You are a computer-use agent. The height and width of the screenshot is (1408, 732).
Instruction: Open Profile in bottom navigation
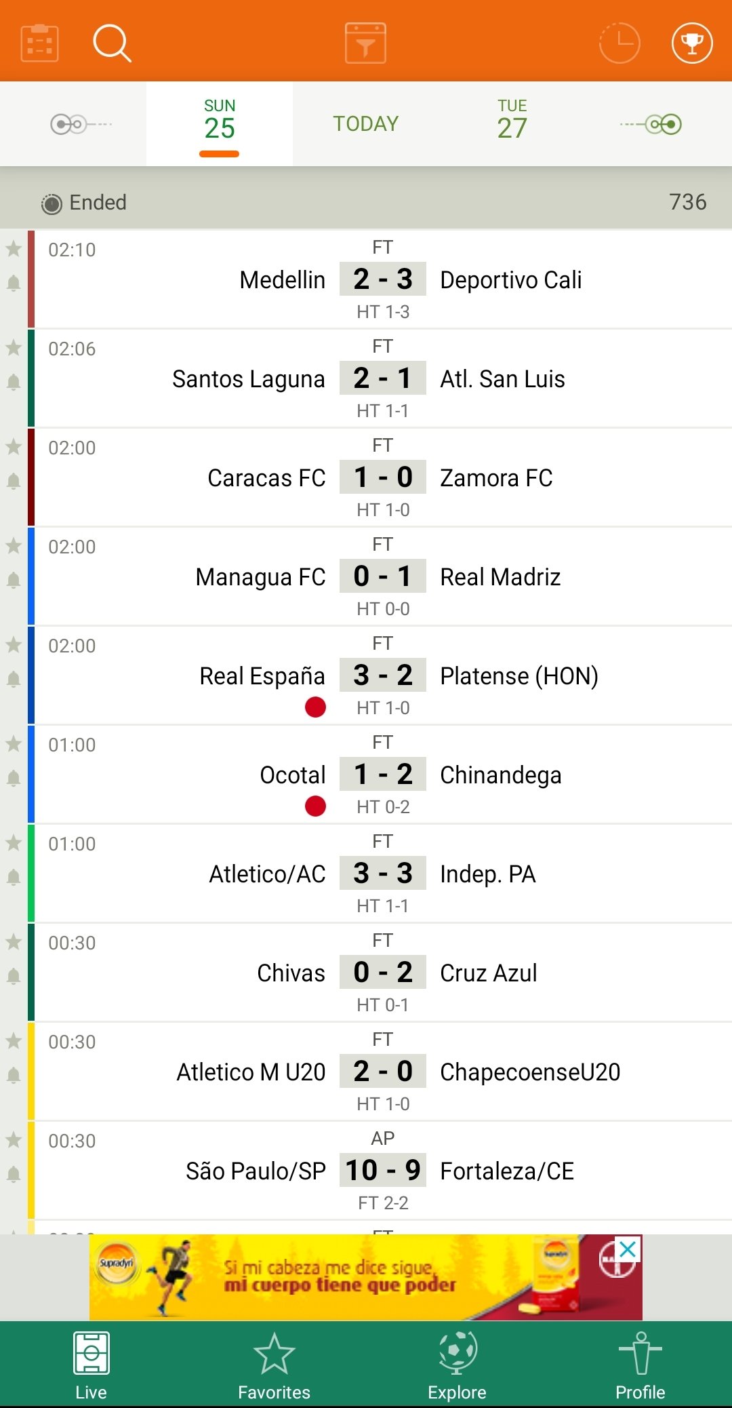pyautogui.click(x=640, y=1365)
